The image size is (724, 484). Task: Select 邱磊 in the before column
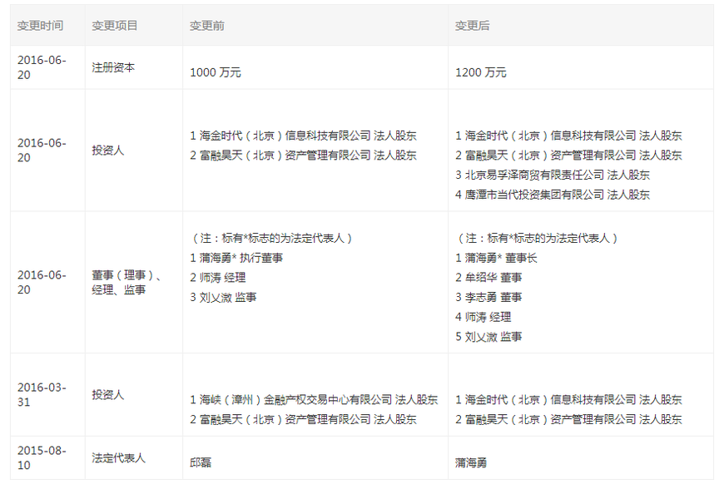(201, 462)
